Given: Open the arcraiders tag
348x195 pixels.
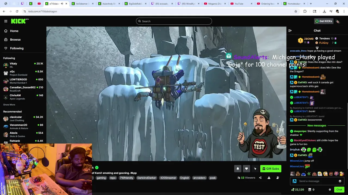Looking at the screenshot, I should tap(199, 178).
